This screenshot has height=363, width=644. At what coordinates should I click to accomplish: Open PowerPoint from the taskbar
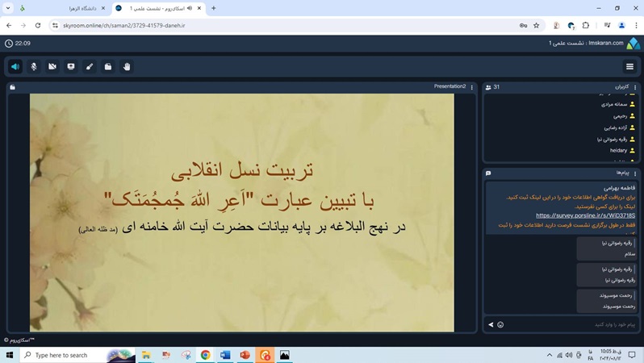coord(245,355)
